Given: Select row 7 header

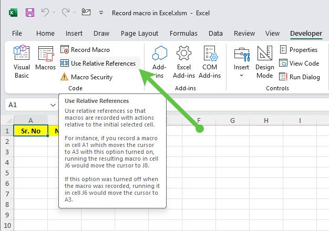Looking at the screenshot, I should coord(7,194).
